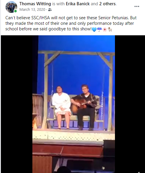Click the blue heart emoji
Screen dimensions: 145x173
point(94,29)
